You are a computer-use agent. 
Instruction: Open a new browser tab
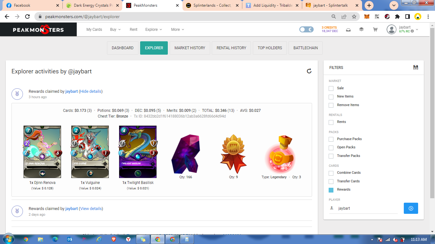point(369,5)
